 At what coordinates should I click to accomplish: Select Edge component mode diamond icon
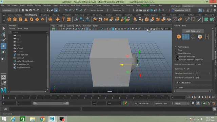tap(193, 37)
